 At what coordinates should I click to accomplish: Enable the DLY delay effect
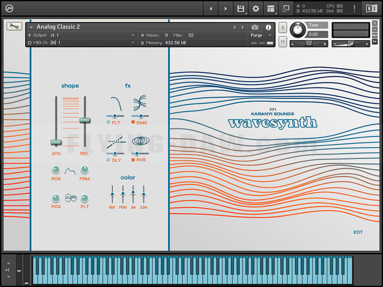108,160
